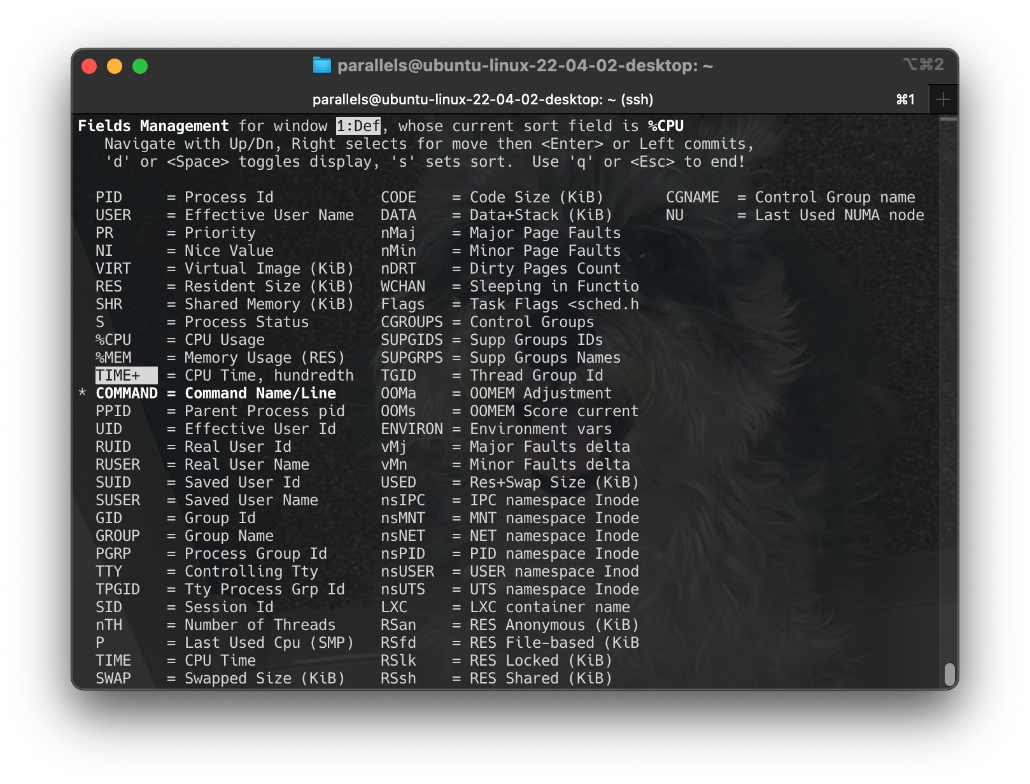Click the green zoom window button

(140, 66)
